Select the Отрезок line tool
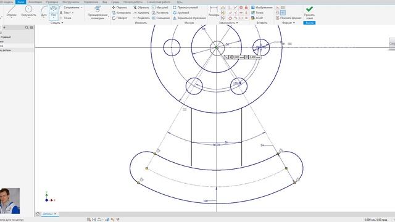This screenshot has height=222, width=395. [11, 12]
